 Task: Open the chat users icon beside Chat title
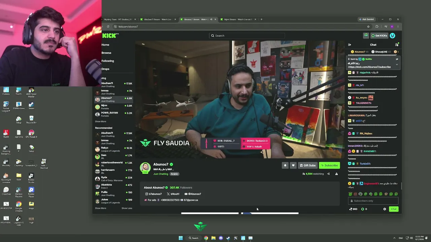point(397,45)
